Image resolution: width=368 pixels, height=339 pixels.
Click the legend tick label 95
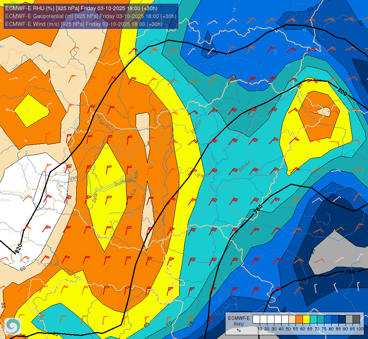pyautogui.click(x=353, y=329)
